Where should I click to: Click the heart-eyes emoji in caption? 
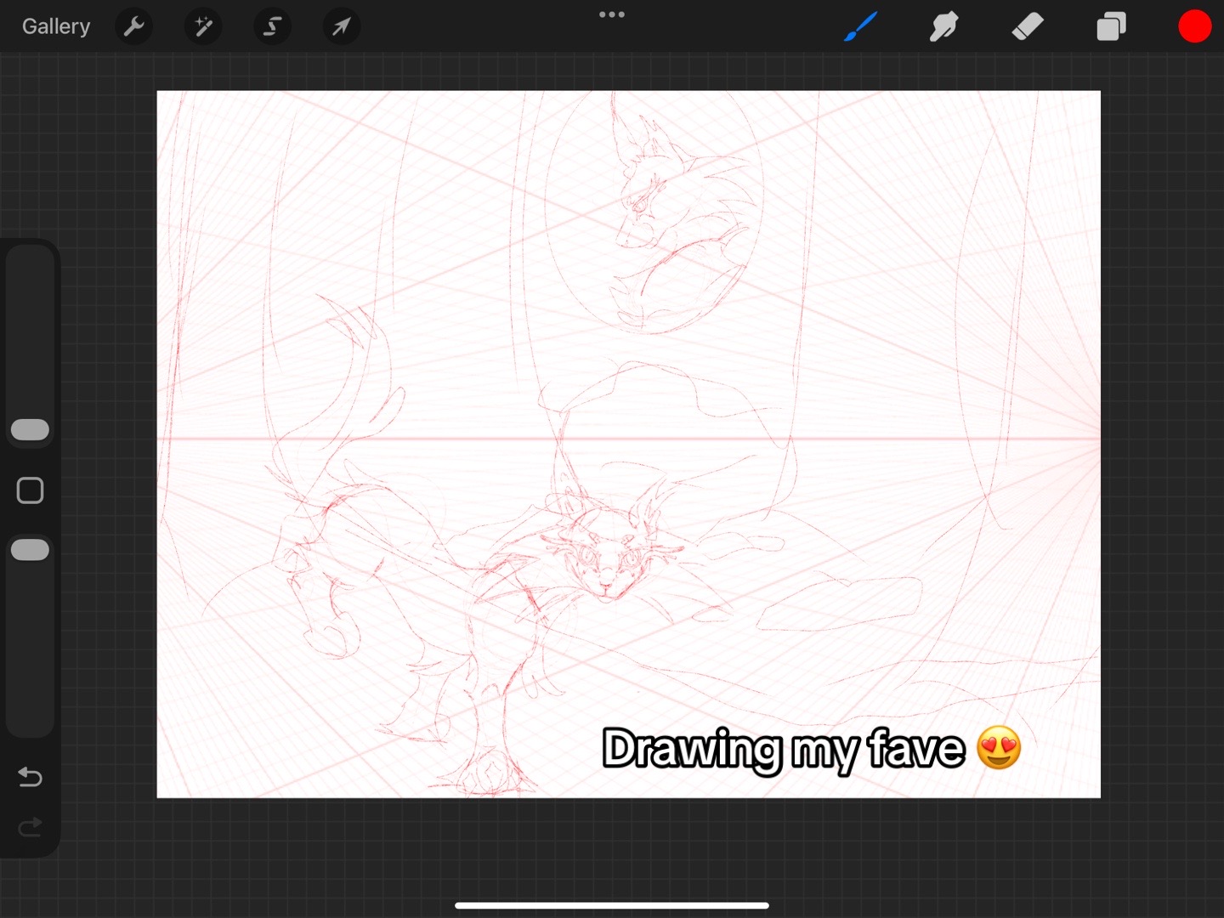click(999, 748)
